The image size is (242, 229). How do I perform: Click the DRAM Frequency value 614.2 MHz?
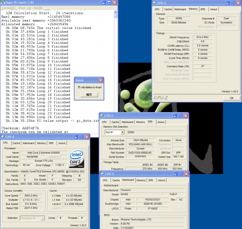(203, 37)
